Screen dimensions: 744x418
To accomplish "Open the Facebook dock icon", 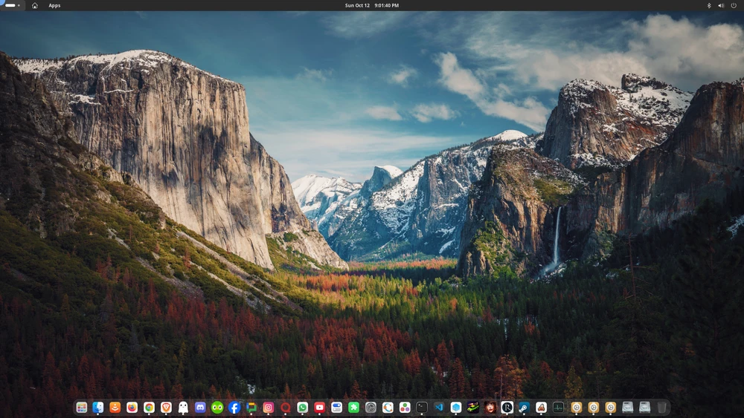I will pos(234,408).
